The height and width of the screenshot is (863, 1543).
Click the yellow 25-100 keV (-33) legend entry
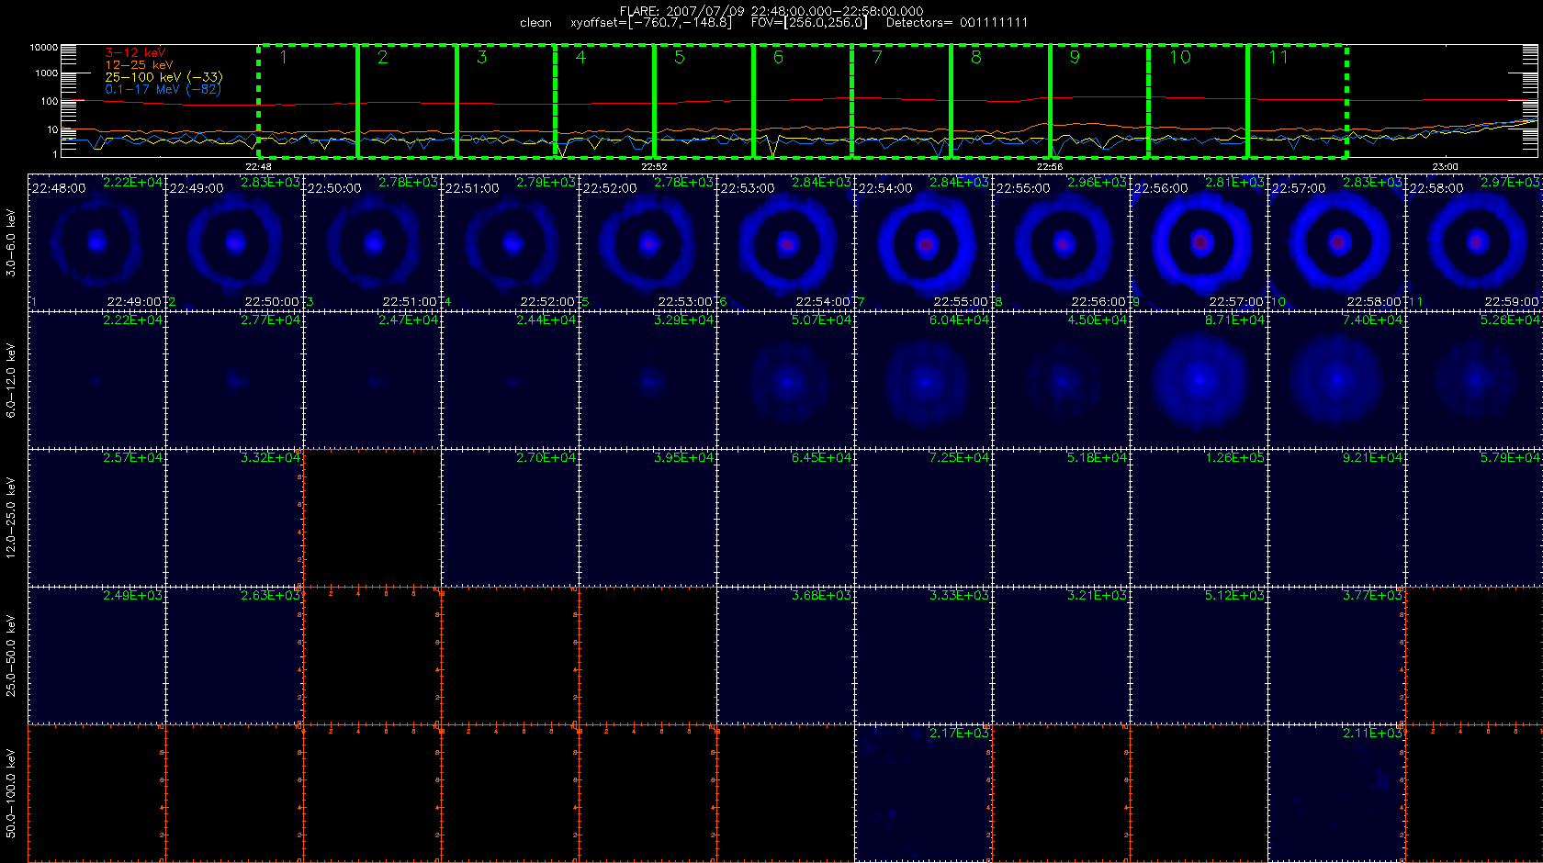(x=163, y=77)
